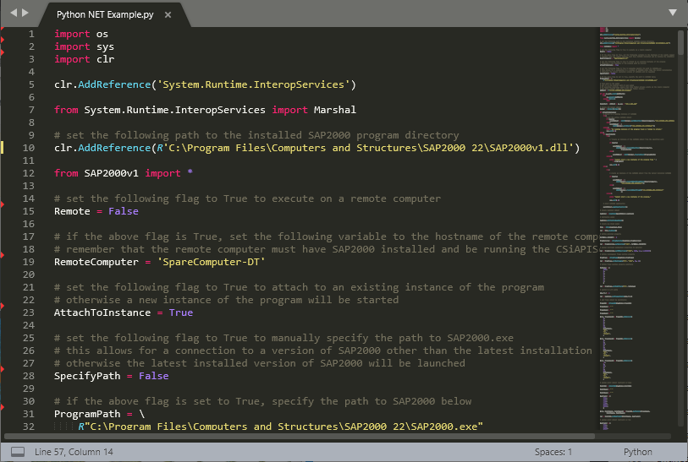688x462 pixels.
Task: Click the previous tab left arrow
Action: pos(13,14)
